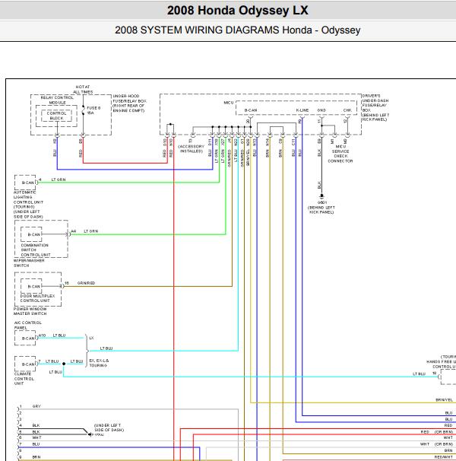
Task: Click the "POWER WINDOW MASTER SWITCH" label
Action: [x=30, y=311]
